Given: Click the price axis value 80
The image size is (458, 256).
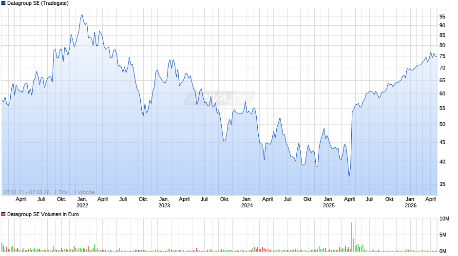Looking at the screenshot, I should click(x=442, y=46).
